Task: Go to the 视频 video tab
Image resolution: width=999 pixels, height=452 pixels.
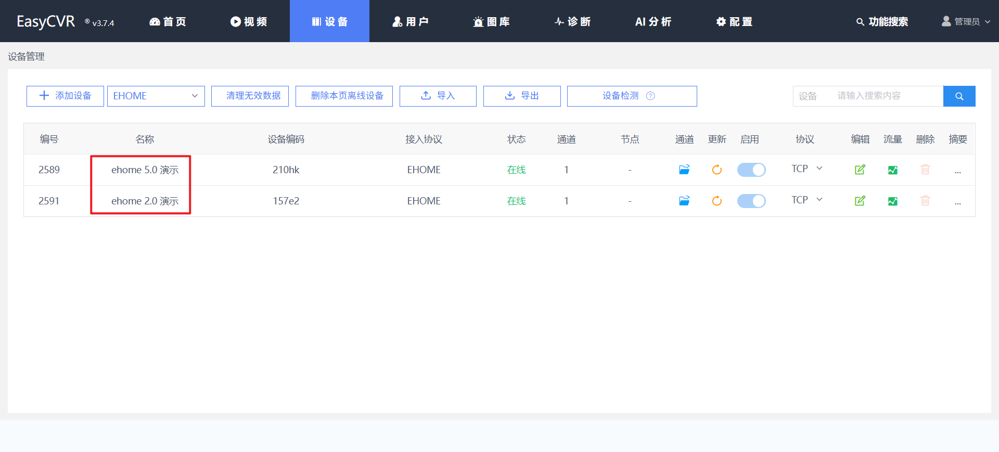Action: (249, 21)
